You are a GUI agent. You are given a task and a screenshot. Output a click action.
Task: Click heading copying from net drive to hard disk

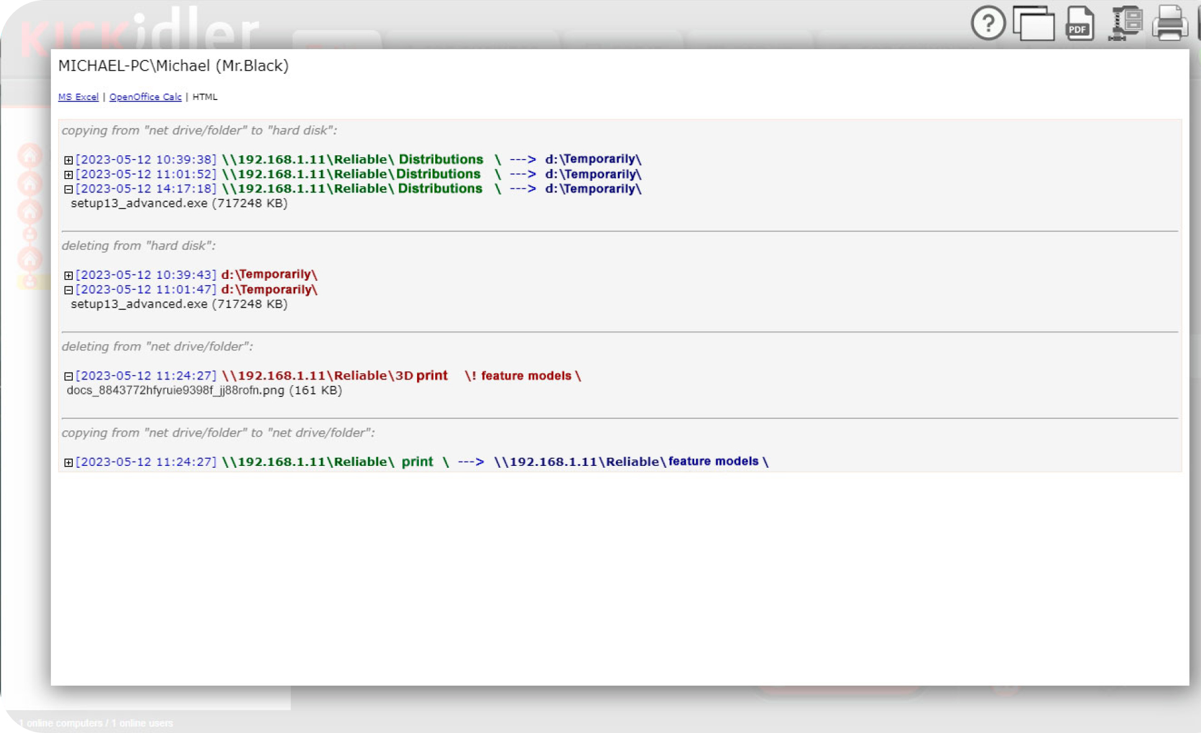(x=199, y=130)
